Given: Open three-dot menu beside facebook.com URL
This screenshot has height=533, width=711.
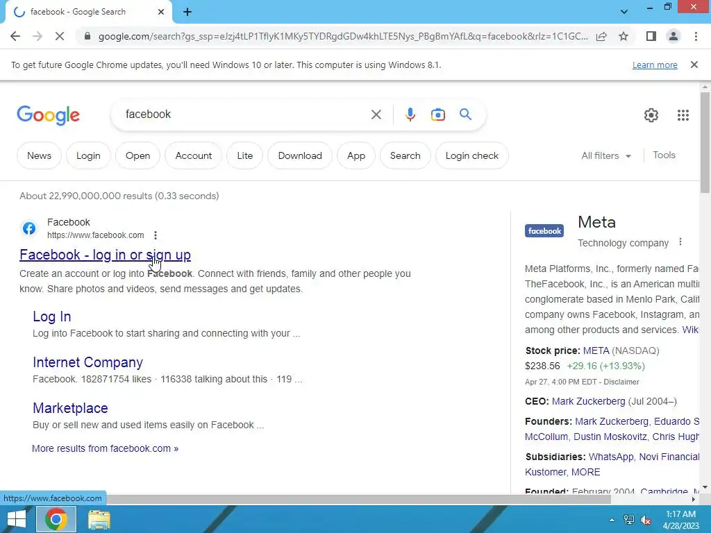Looking at the screenshot, I should [156, 235].
